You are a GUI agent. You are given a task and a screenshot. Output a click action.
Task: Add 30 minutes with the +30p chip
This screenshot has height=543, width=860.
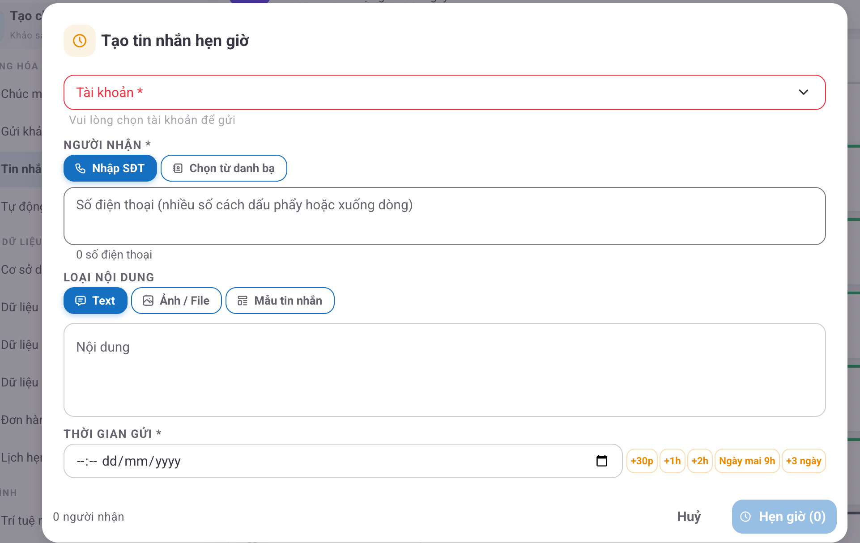click(x=642, y=461)
